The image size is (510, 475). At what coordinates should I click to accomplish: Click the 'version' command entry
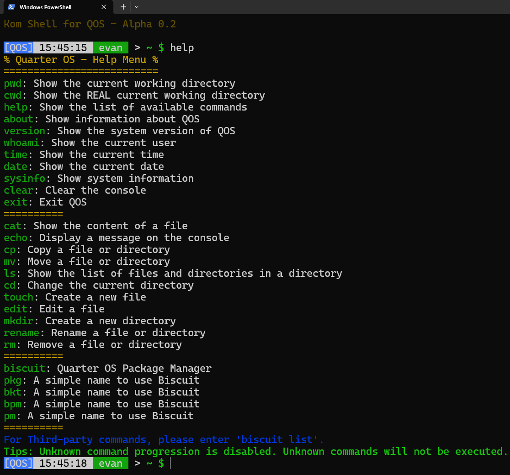pos(119,131)
